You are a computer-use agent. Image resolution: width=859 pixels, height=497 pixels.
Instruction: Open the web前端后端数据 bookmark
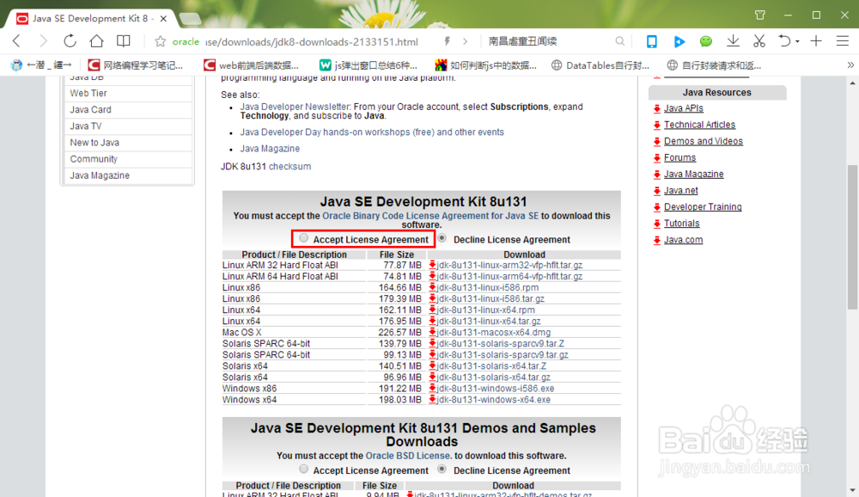coord(252,65)
